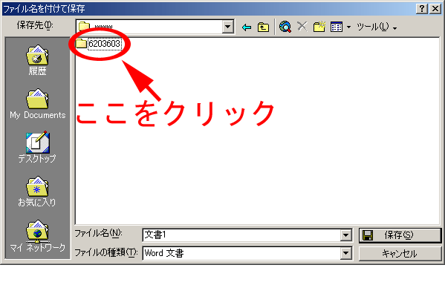This screenshot has height=285, width=445.
Task: Expand the ファイルの種類 dropdown arrow
Action: point(345,253)
